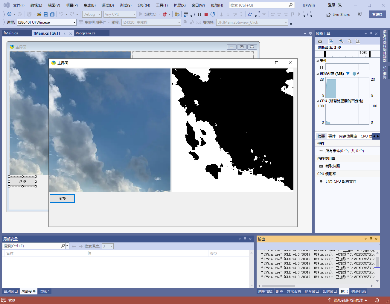Collapse the 事件 section in diagnostic tools

click(x=318, y=61)
